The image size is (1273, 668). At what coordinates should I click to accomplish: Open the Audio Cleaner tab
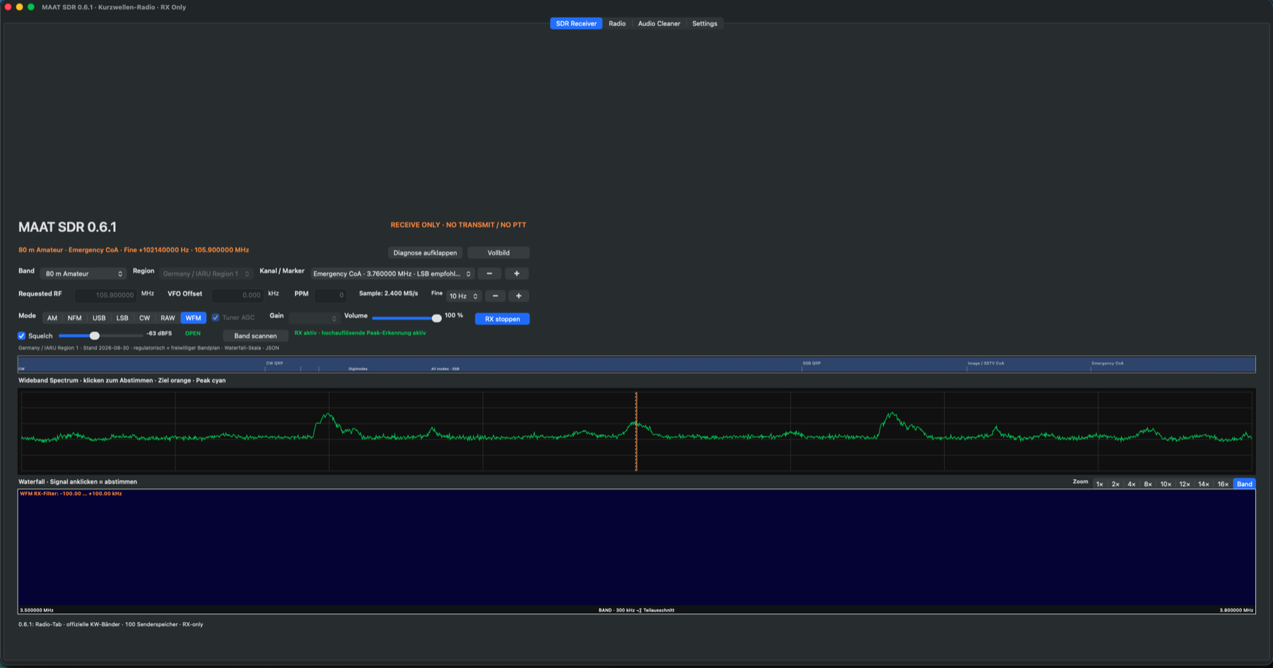(658, 23)
